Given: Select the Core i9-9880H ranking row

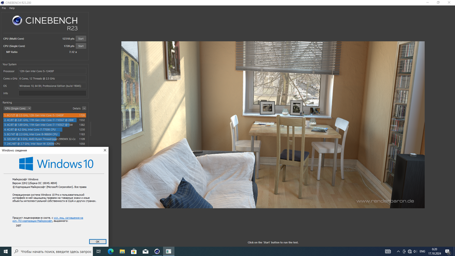Looking at the screenshot, I should pos(45,134).
